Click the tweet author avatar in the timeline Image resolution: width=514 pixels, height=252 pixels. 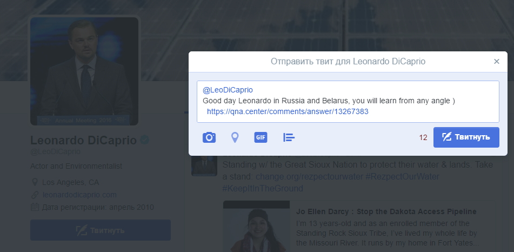[x=204, y=165]
